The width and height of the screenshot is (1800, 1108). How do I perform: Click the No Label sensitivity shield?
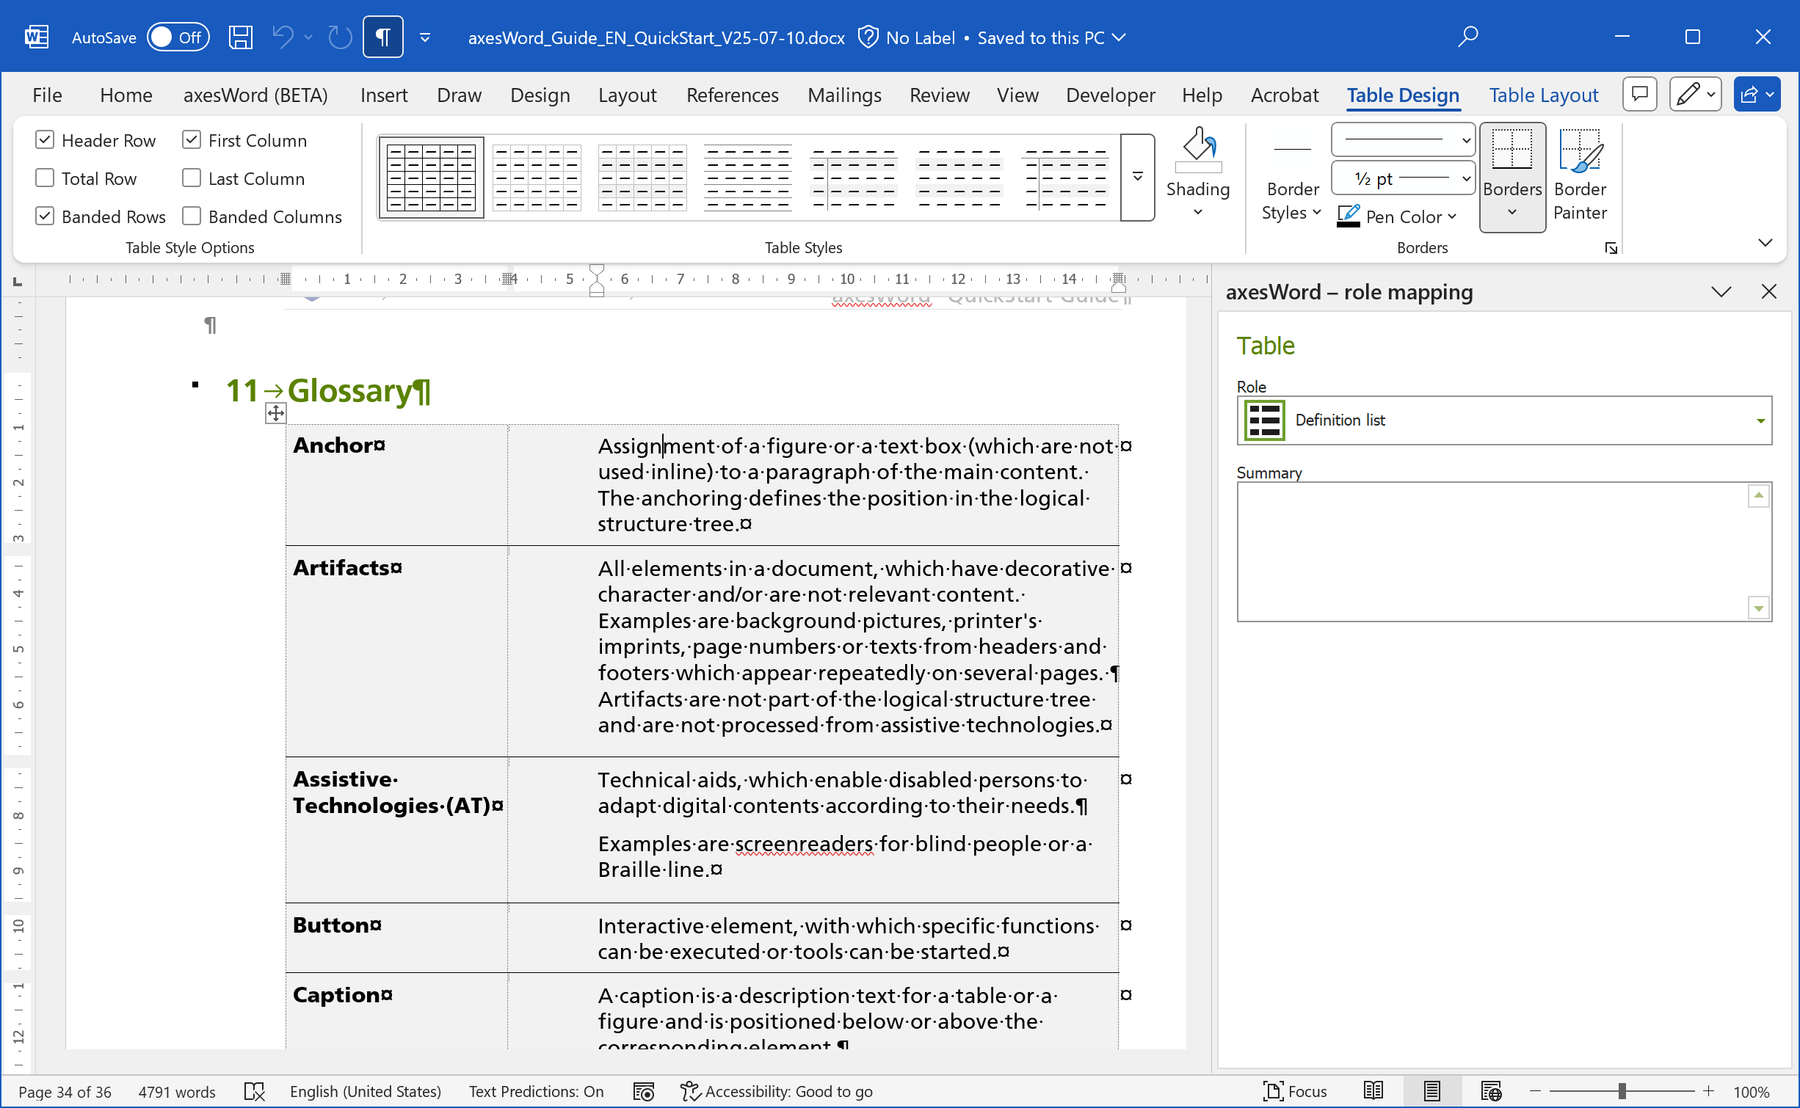click(x=868, y=37)
